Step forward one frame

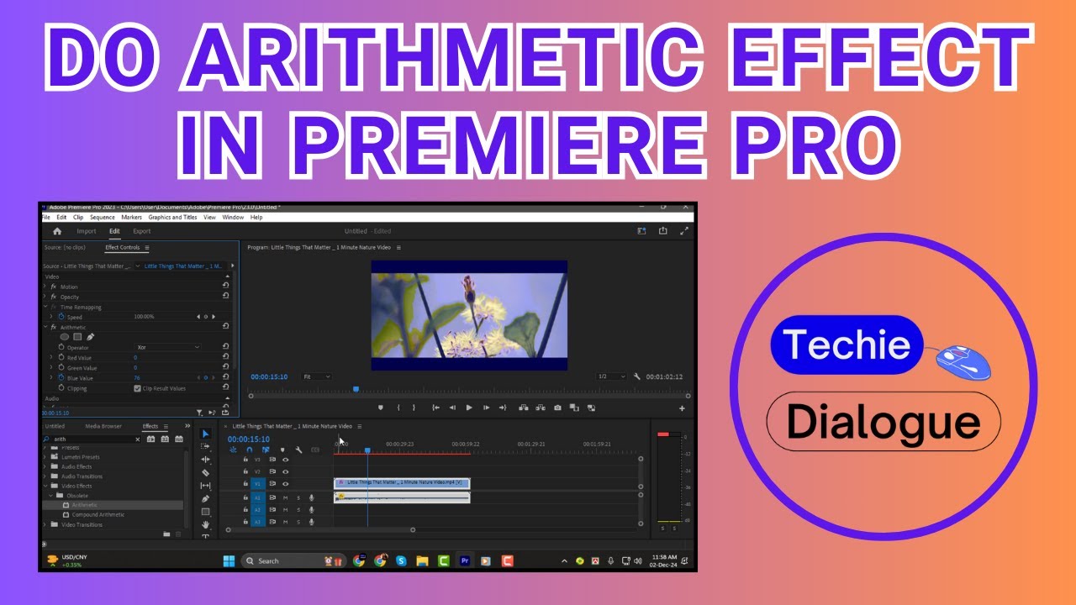point(486,408)
